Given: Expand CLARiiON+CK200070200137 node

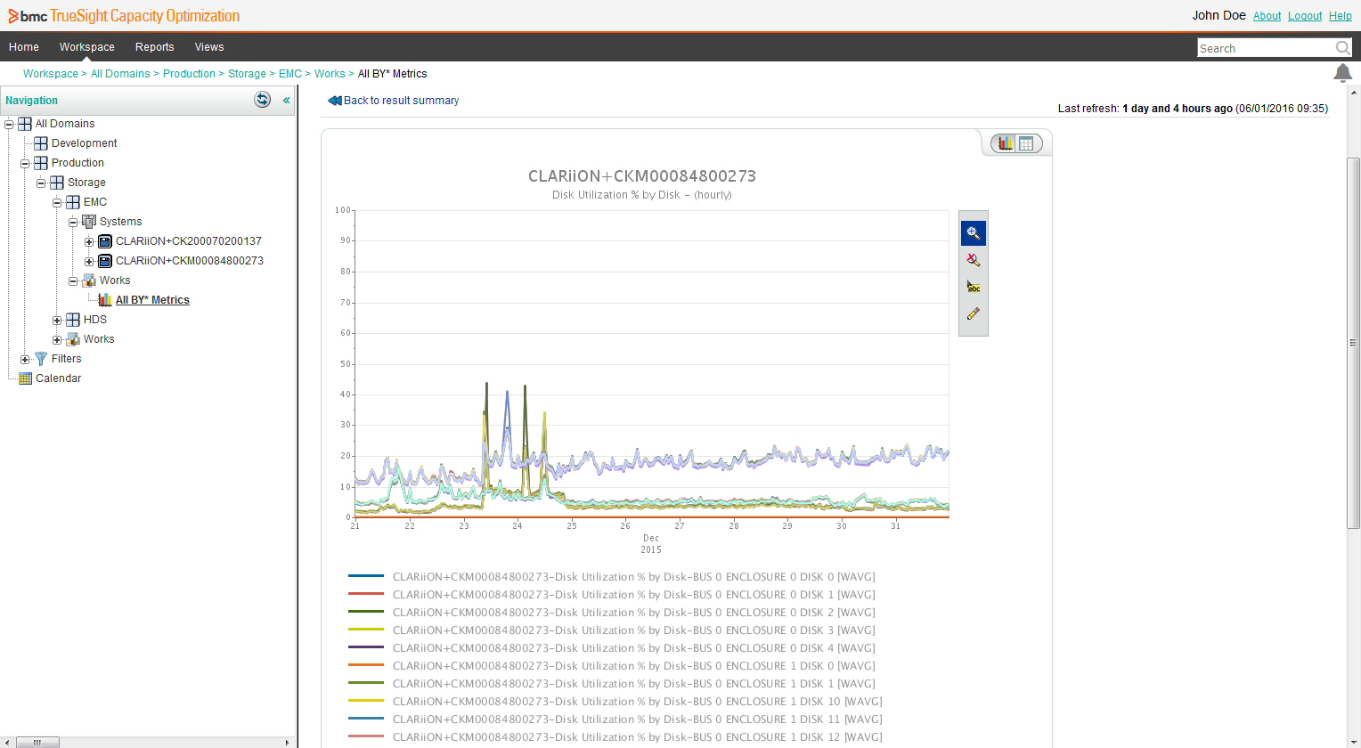Looking at the screenshot, I should point(89,242).
